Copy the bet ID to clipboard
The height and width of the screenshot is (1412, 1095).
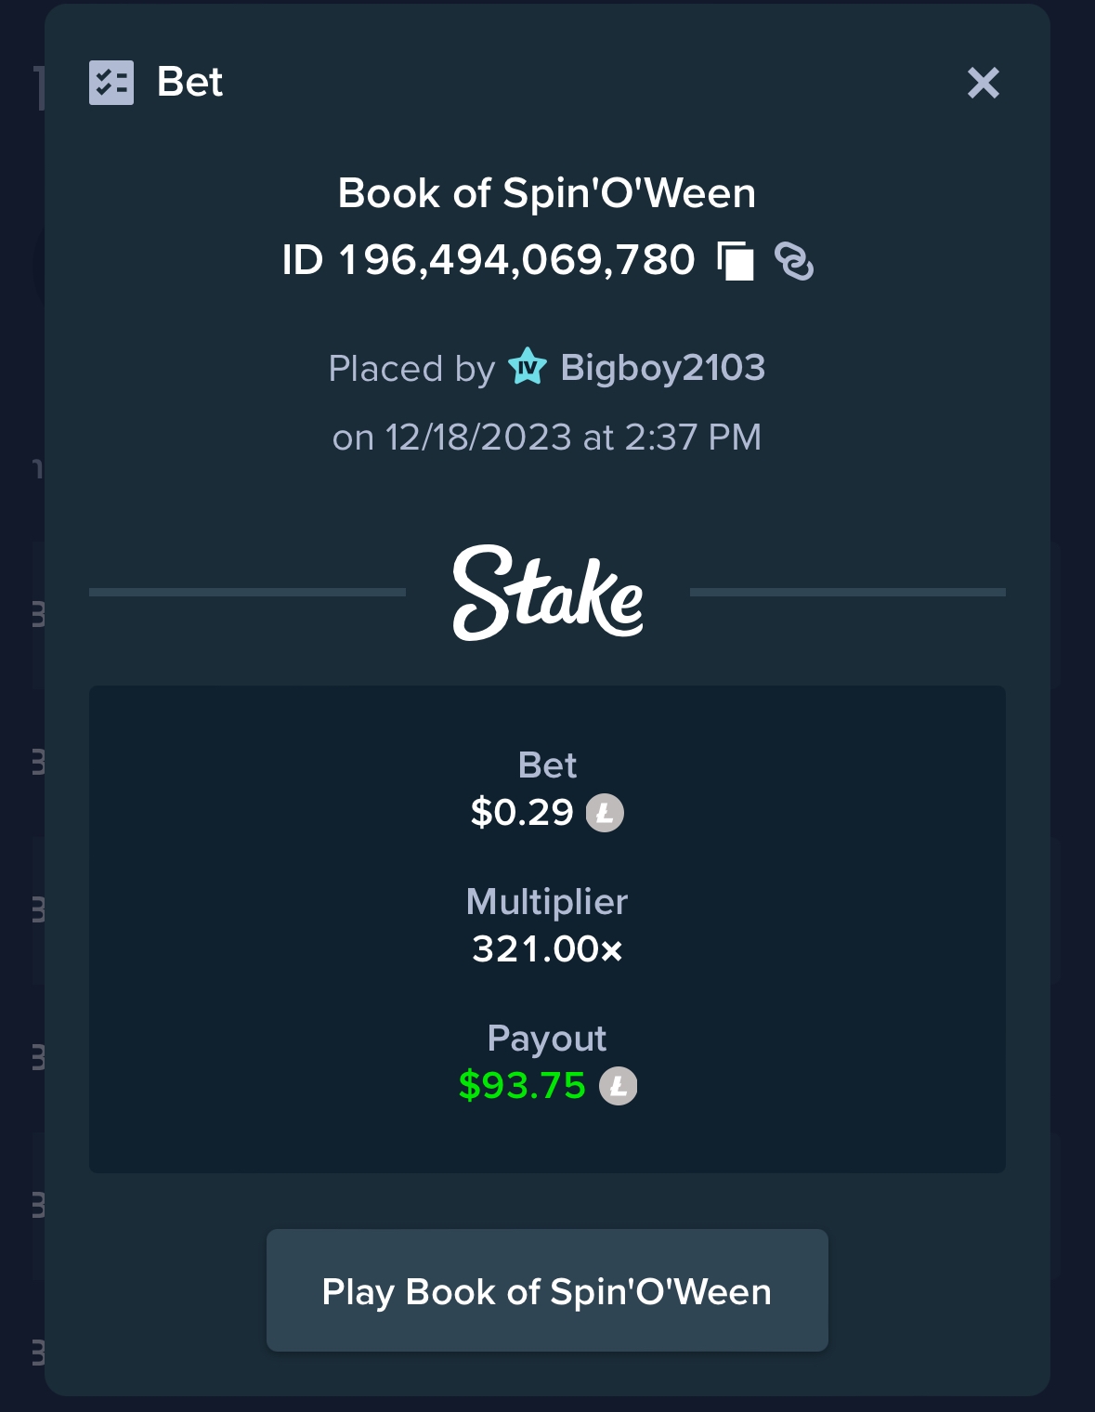736,261
